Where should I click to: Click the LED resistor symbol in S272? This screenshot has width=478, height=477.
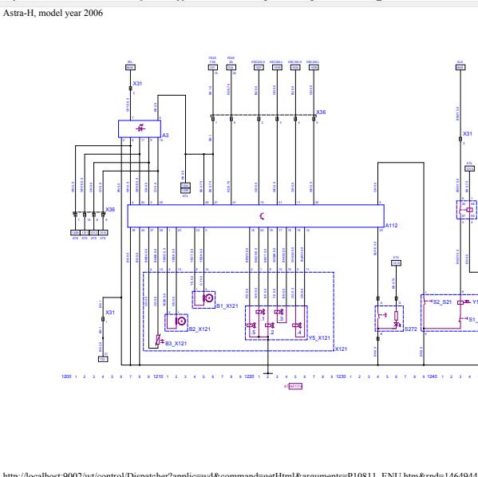(397, 319)
